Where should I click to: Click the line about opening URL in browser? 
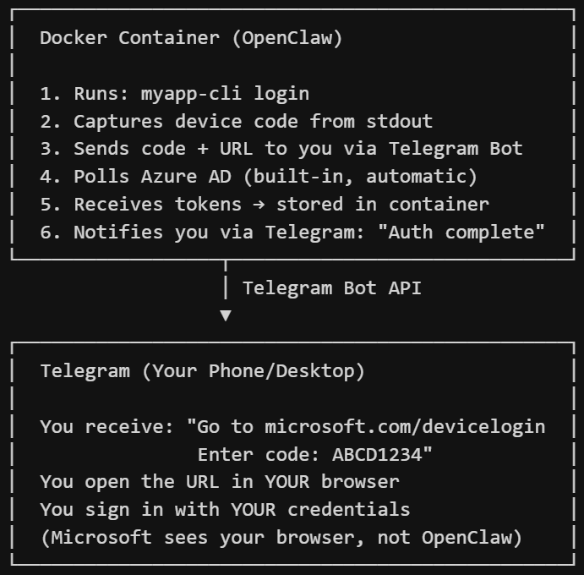219,482
